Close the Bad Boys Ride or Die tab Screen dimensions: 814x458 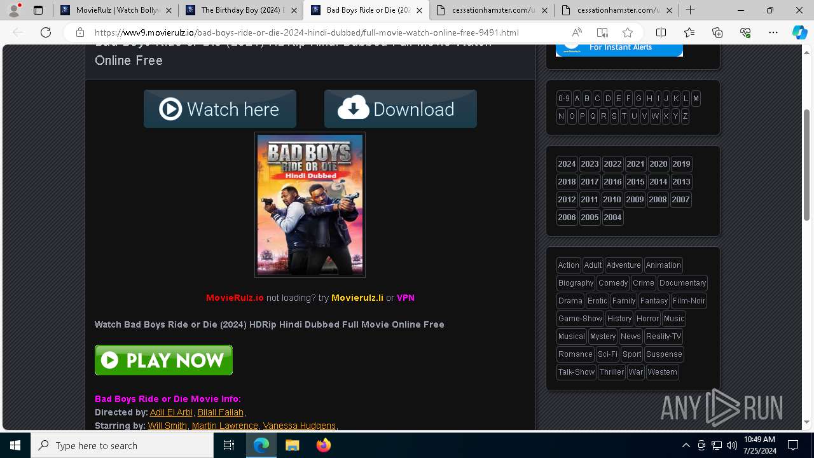click(x=419, y=10)
